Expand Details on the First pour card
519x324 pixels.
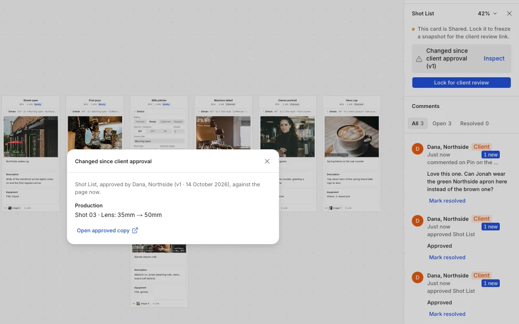(x=95, y=111)
